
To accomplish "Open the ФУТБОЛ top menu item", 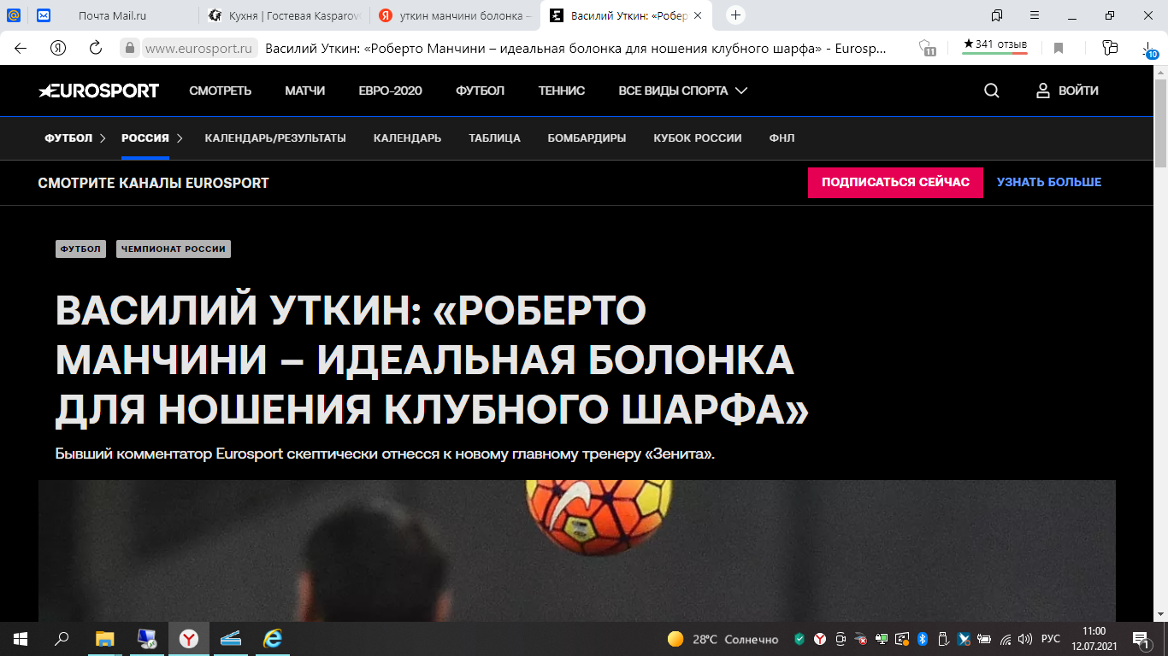I will click(481, 91).
